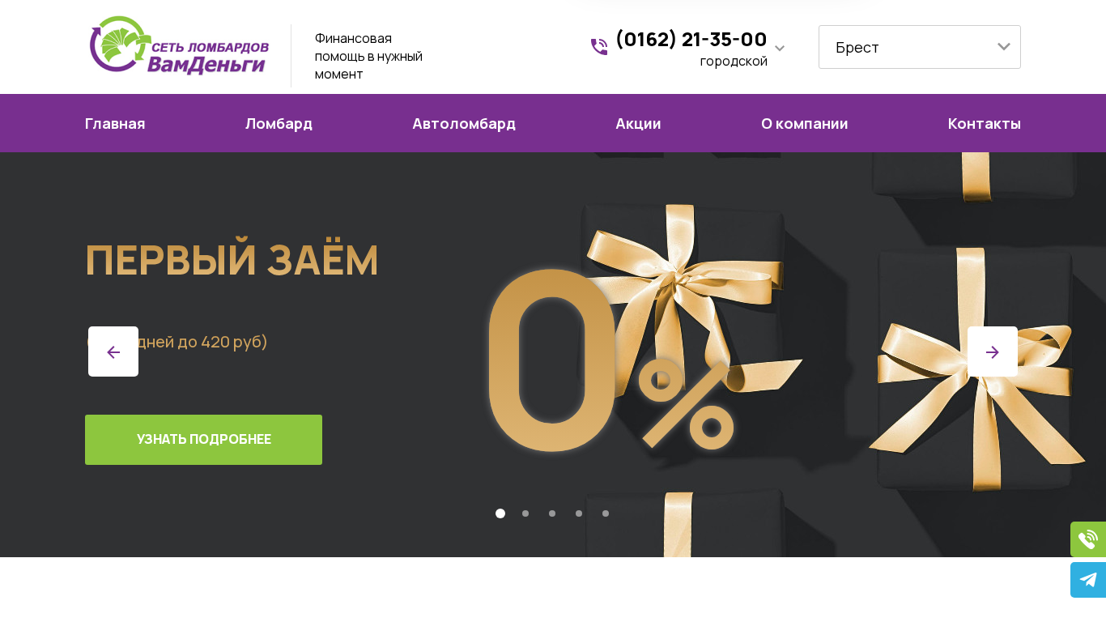The height and width of the screenshot is (622, 1106).
Task: Switch to the second slide dot
Action: point(525,513)
